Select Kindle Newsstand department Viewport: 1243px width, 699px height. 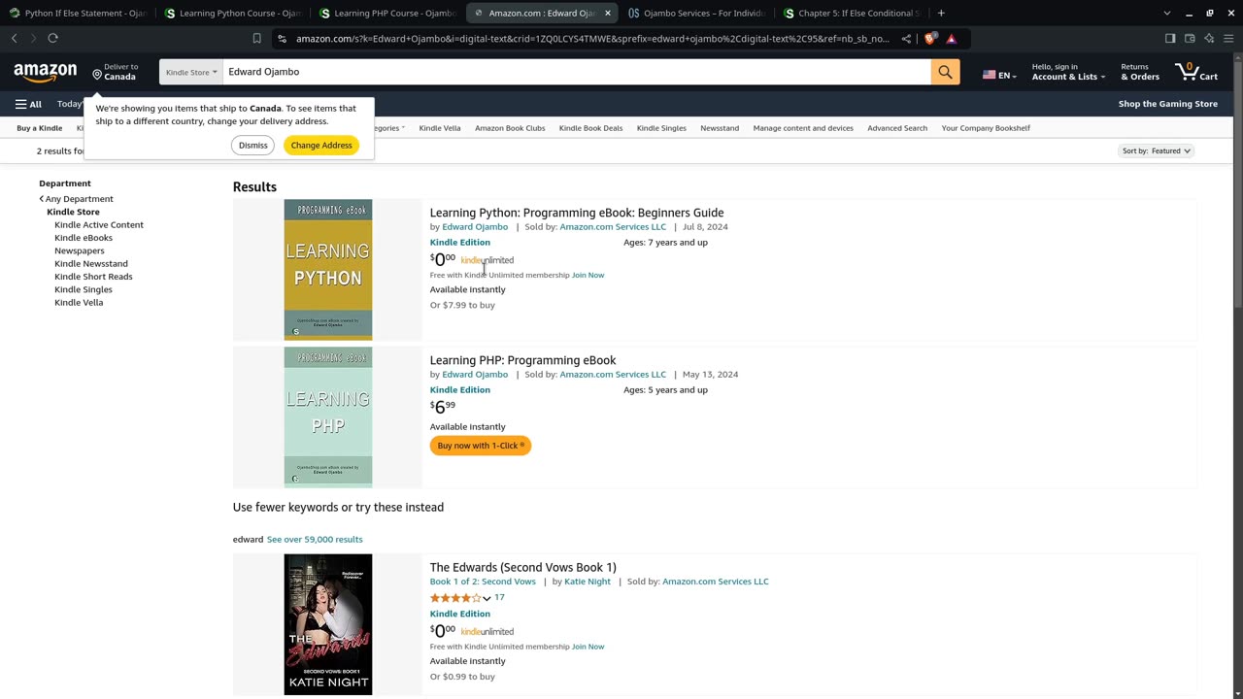coord(91,263)
